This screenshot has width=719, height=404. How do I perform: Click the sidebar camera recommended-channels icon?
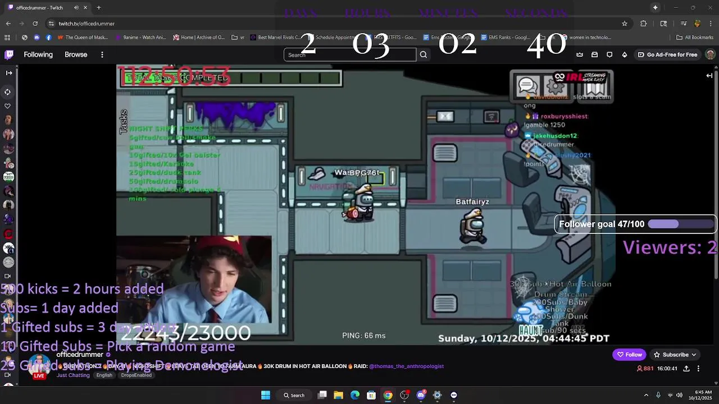(8, 276)
